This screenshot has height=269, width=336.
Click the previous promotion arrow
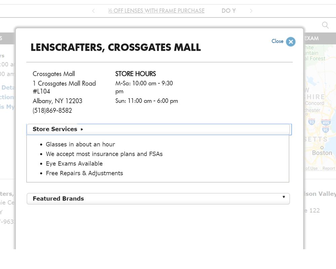(x=93, y=11)
